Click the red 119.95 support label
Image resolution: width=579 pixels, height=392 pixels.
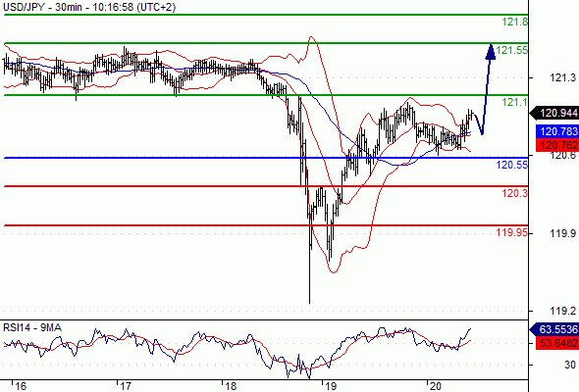pos(512,232)
